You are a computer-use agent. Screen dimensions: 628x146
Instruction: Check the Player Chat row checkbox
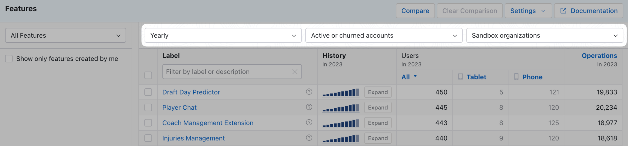tap(148, 108)
